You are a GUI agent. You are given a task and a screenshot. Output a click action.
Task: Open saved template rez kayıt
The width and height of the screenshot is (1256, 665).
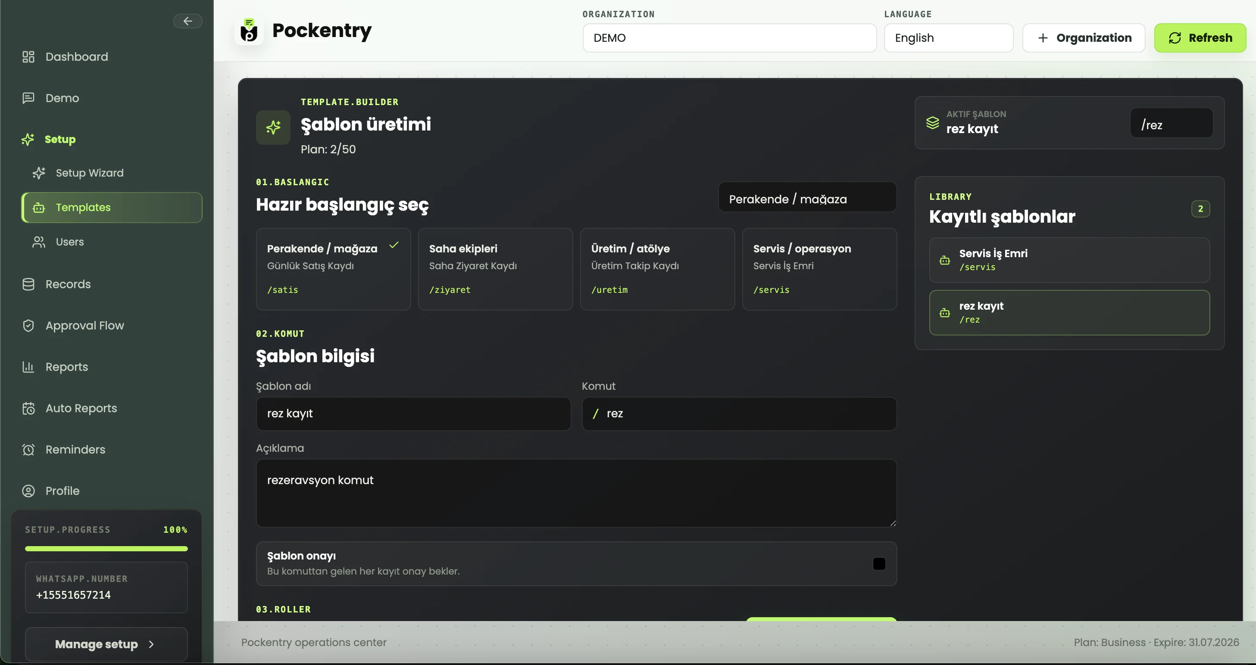(x=1069, y=313)
